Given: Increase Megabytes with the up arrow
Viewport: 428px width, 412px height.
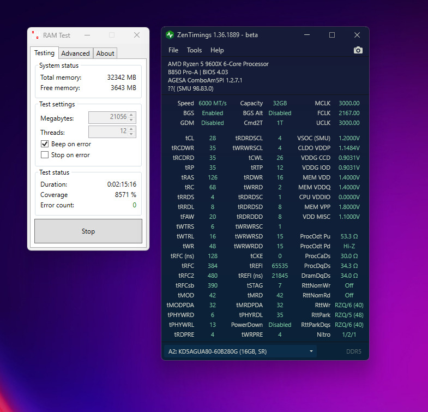Looking at the screenshot, I should (x=131, y=115).
